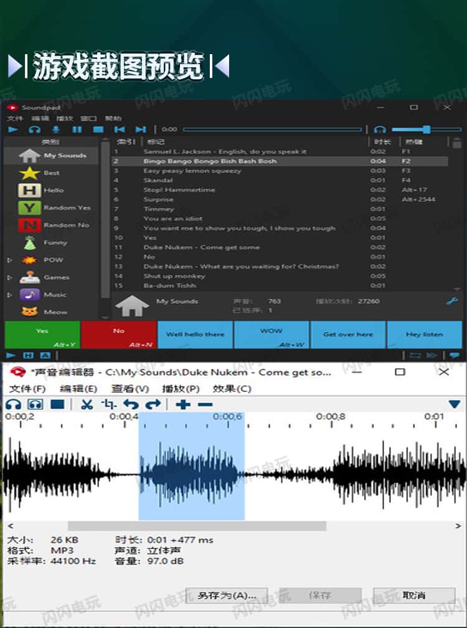Select the Ba-dum Tishh sound row

click(x=280, y=285)
